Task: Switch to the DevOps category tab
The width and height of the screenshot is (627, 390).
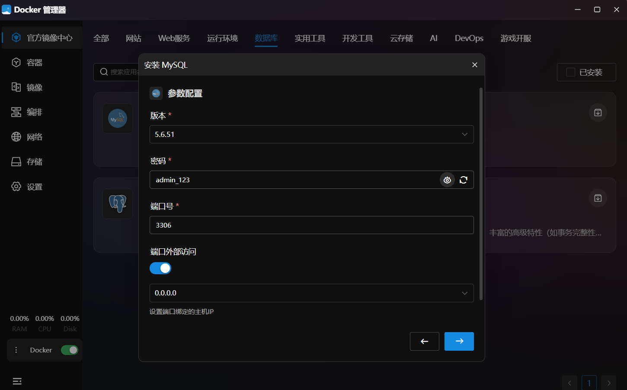Action: point(469,38)
